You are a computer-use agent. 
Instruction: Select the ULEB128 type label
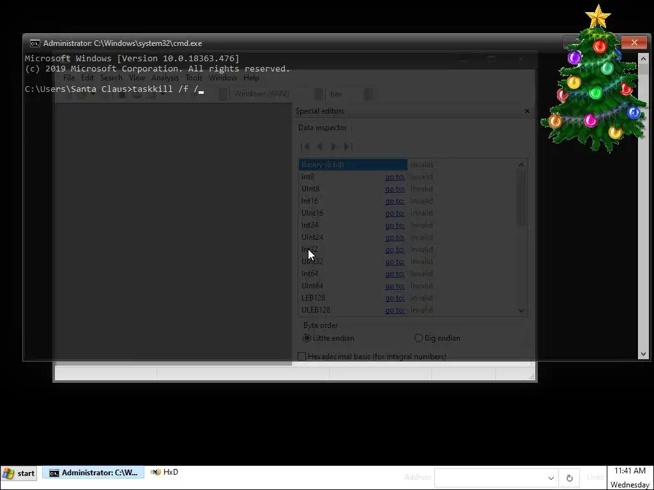pos(316,310)
